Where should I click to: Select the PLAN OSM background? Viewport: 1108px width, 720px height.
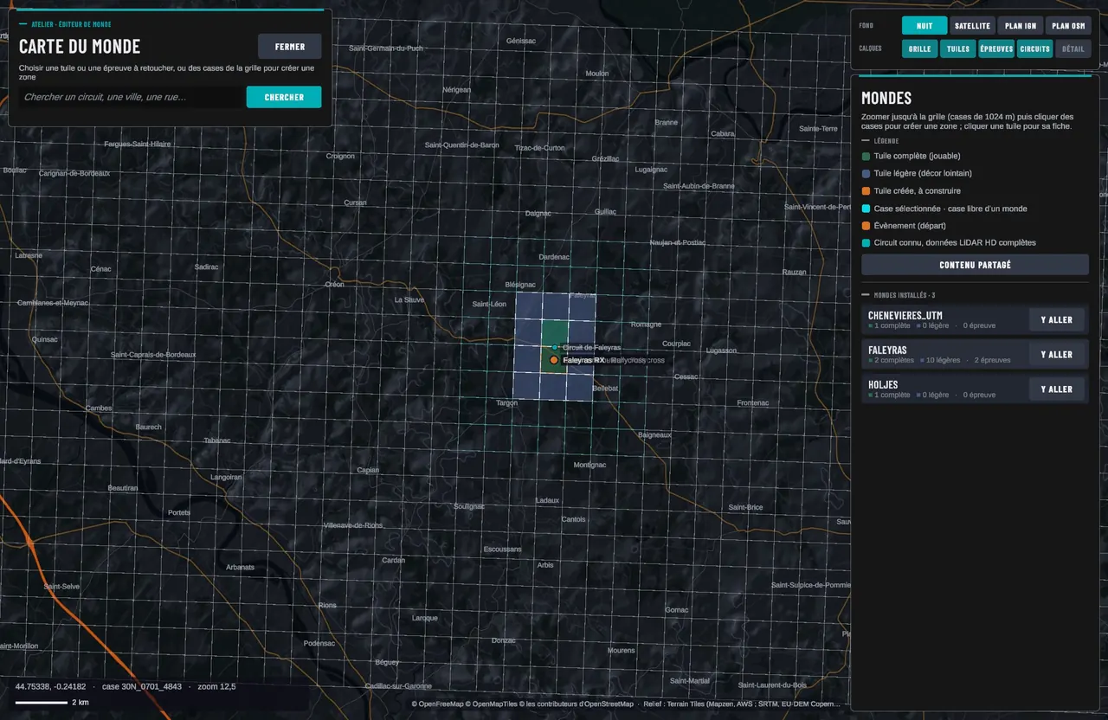tap(1068, 26)
